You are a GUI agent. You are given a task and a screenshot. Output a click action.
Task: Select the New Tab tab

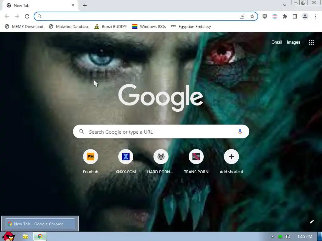point(40,6)
